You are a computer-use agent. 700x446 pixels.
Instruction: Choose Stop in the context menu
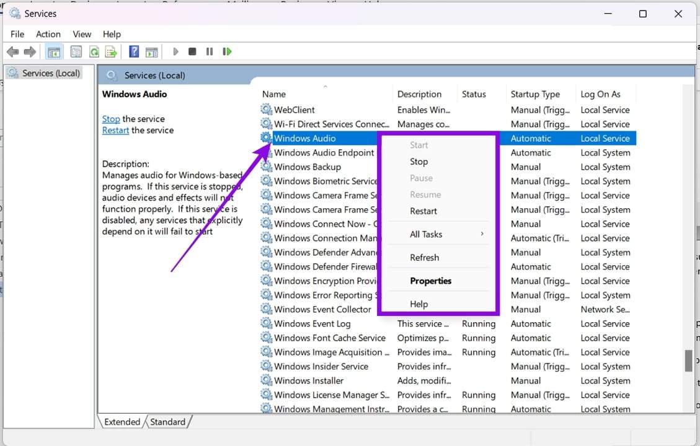(438, 162)
